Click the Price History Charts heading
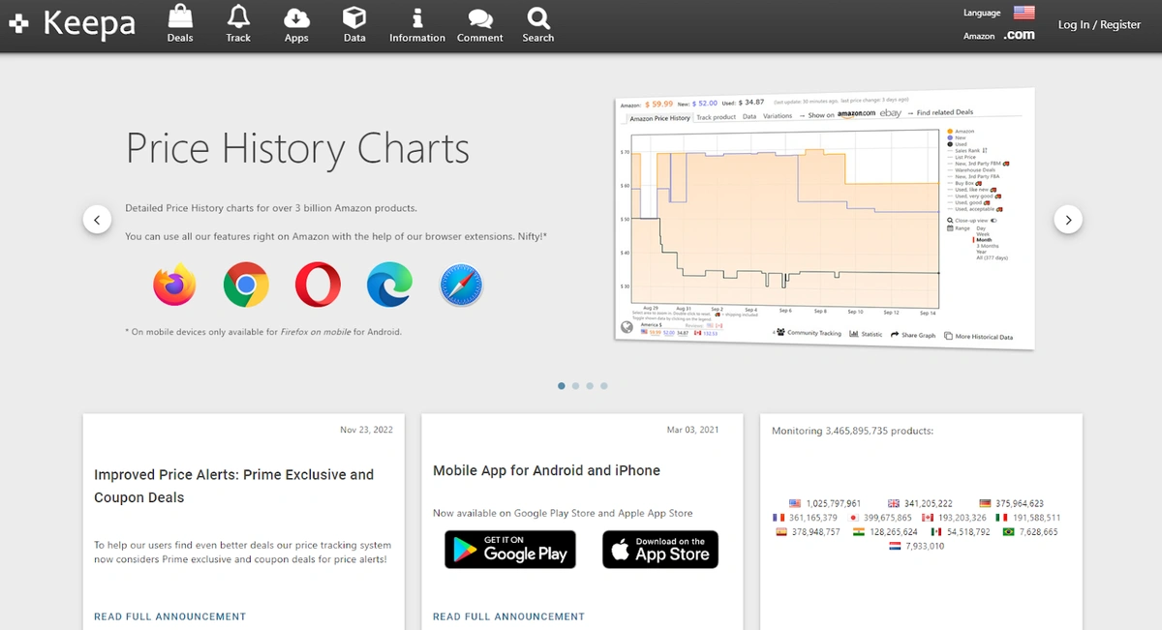 click(297, 148)
